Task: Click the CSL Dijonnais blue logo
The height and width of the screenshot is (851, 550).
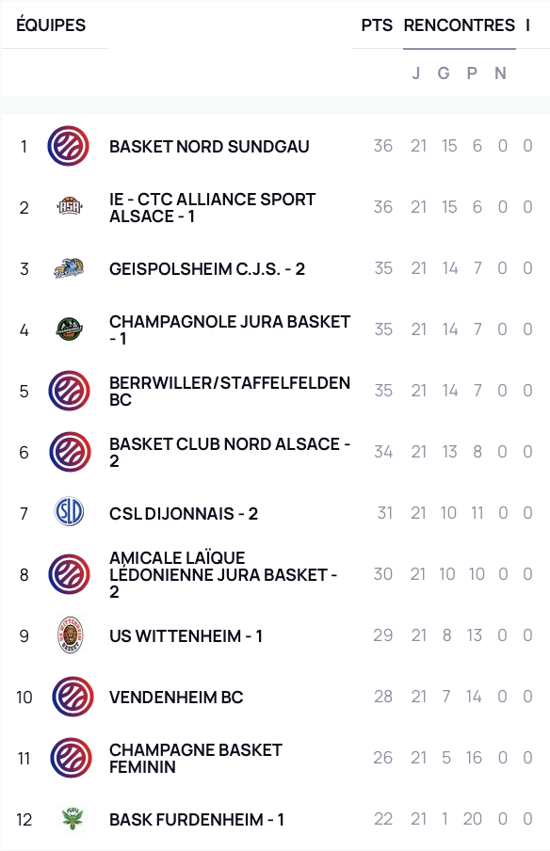Action: 70,512
